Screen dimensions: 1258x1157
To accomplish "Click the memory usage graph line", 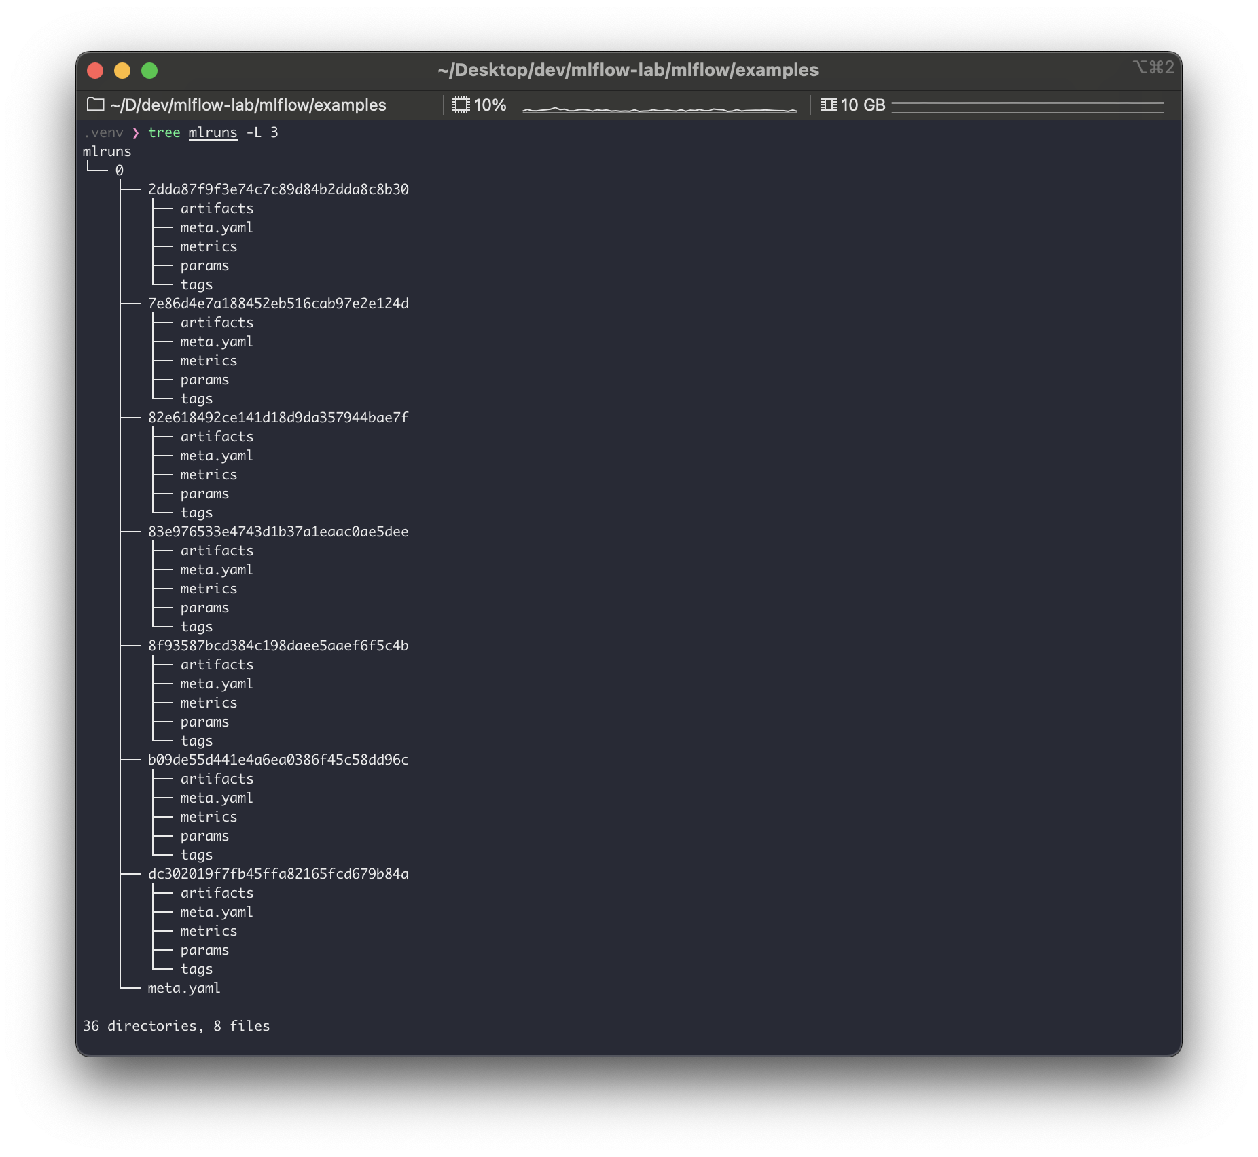I will click(1028, 107).
